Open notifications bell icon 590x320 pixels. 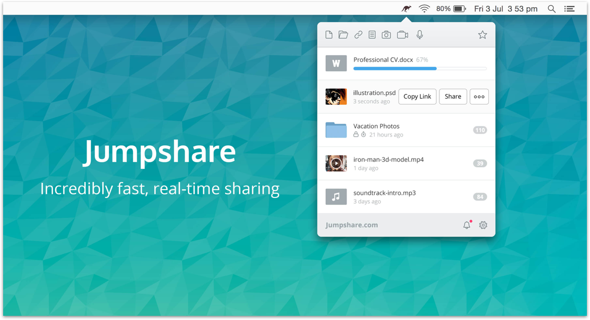466,225
